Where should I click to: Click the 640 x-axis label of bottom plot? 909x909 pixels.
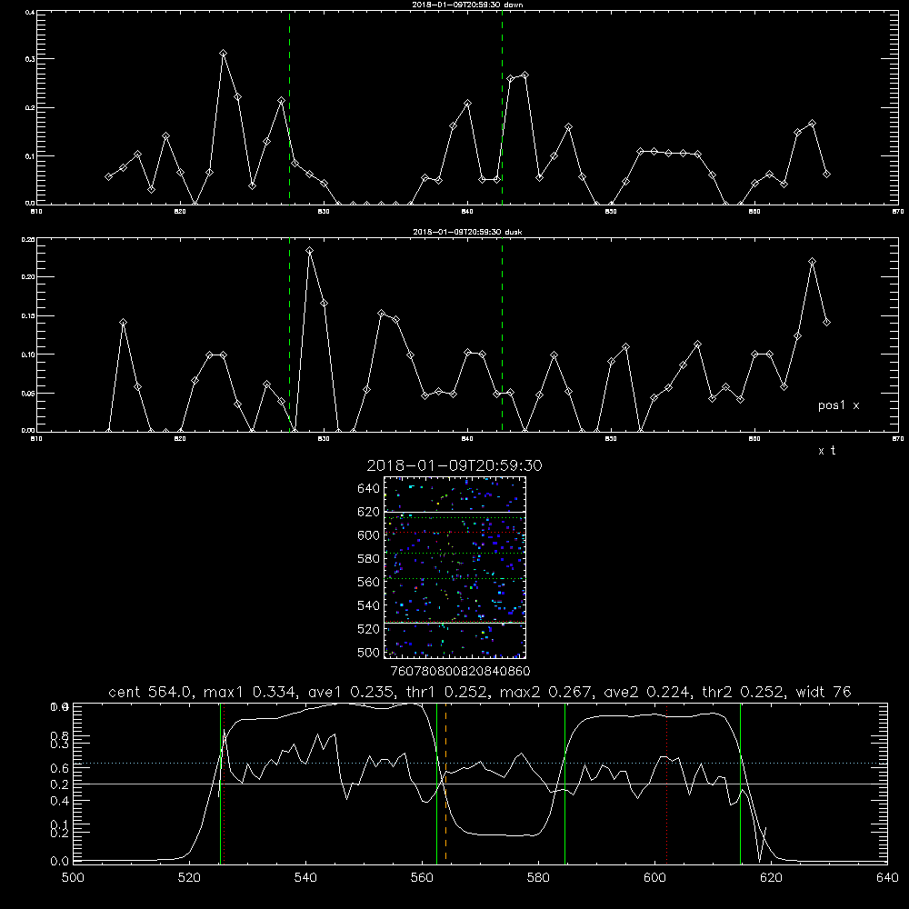[887, 878]
